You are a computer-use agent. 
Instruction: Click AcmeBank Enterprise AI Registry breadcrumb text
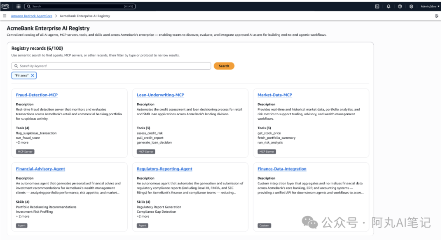(x=85, y=16)
